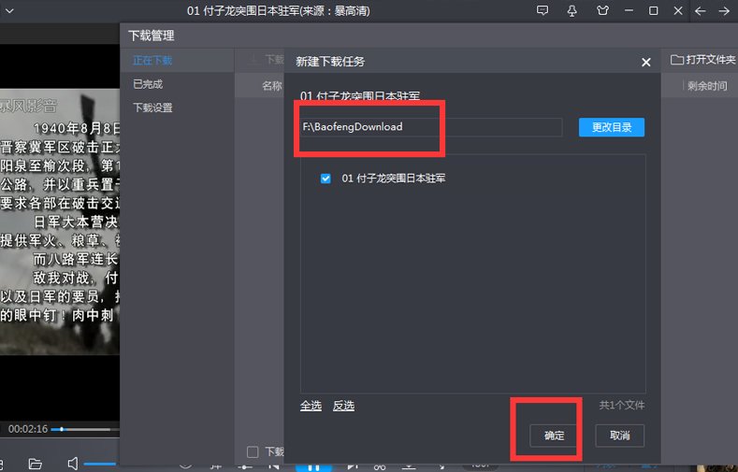Click the 名称 column header

271,86
